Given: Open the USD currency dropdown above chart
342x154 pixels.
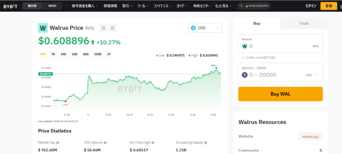Looking at the screenshot, I should 205,28.
